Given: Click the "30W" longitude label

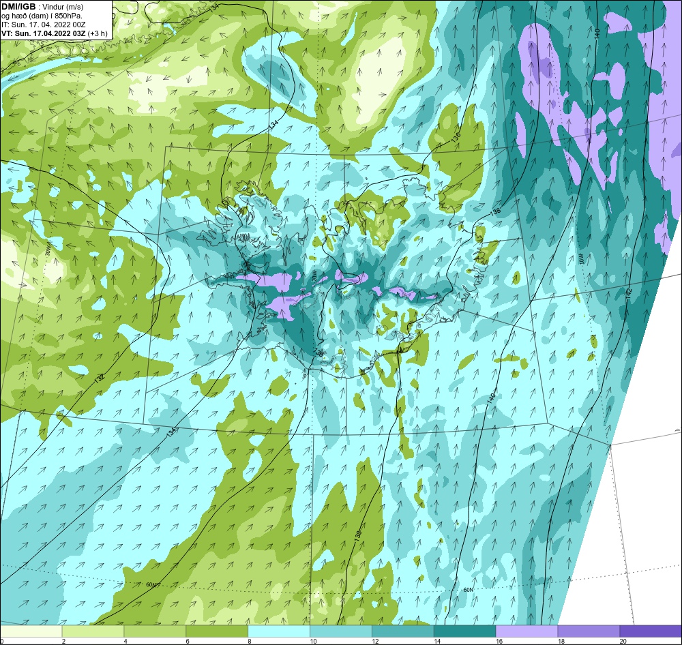Looking at the screenshot, I should pos(48,252).
